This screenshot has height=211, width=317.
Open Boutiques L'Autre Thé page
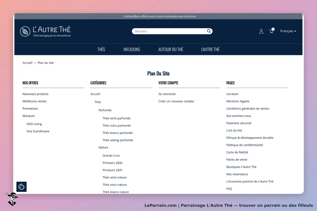point(241,167)
